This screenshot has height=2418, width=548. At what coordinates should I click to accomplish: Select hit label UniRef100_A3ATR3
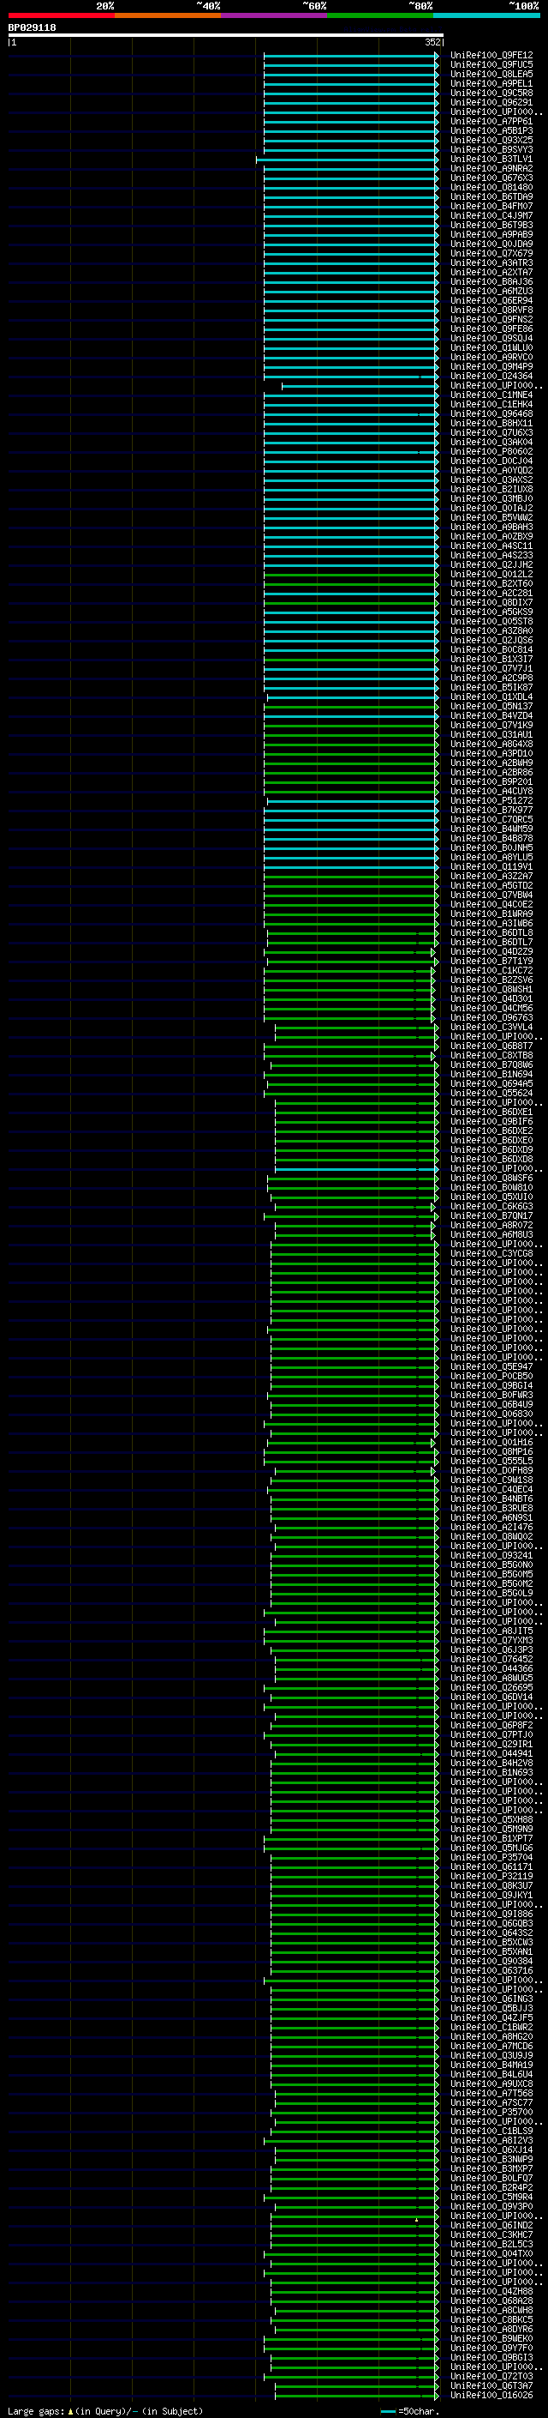pos(491,262)
